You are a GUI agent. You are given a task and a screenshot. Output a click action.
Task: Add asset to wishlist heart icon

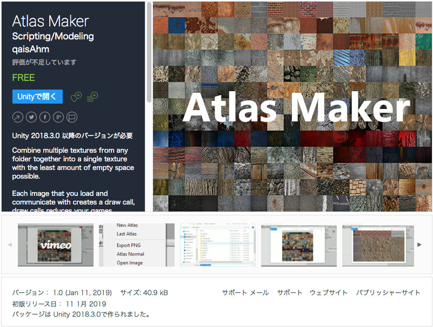click(76, 97)
